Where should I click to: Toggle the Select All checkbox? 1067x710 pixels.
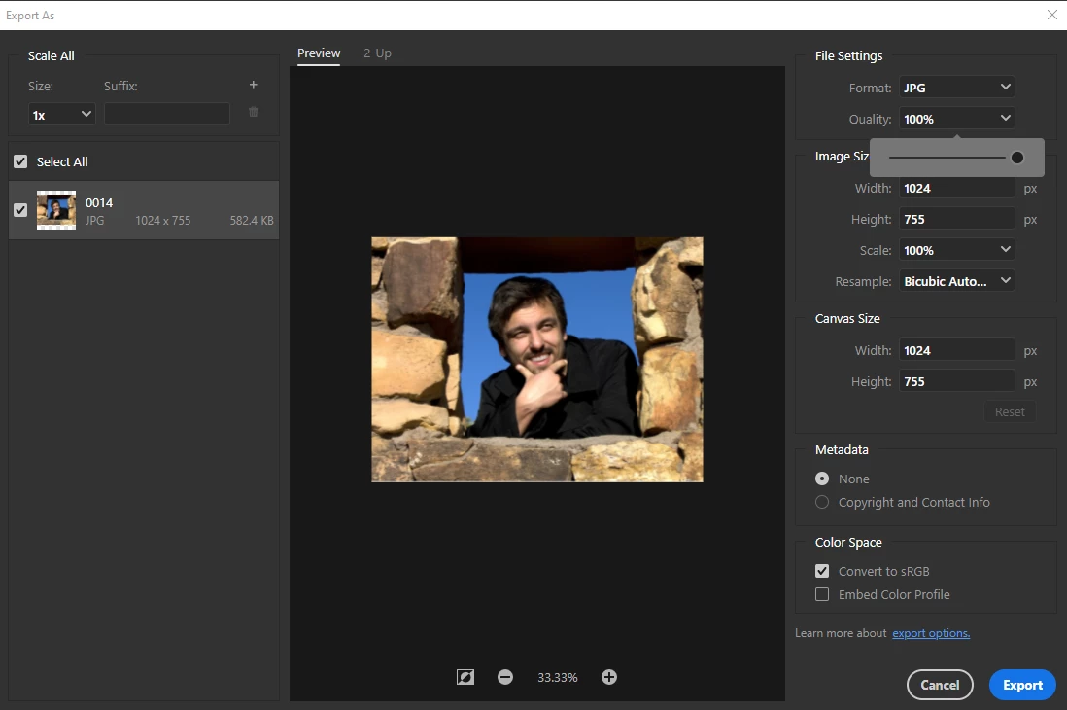click(20, 161)
